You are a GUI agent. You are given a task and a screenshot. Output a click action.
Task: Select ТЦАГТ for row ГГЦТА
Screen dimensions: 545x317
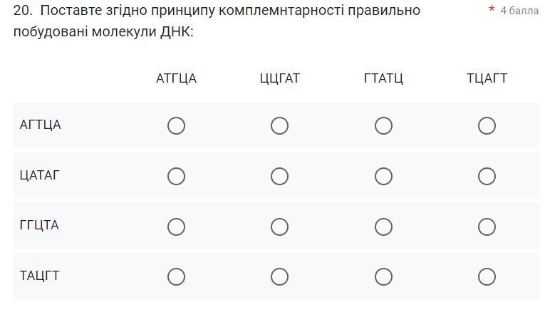[487, 227]
